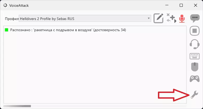
Task: Open the edit profile pencil icon
Action: [158, 18]
